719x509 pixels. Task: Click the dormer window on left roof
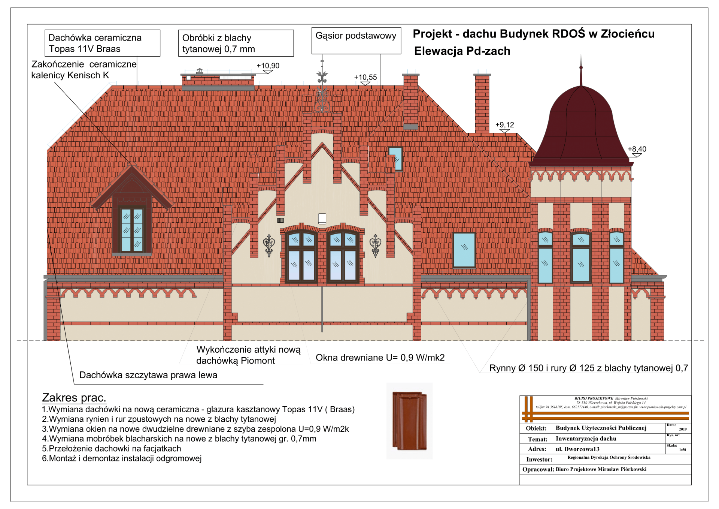coord(132,229)
